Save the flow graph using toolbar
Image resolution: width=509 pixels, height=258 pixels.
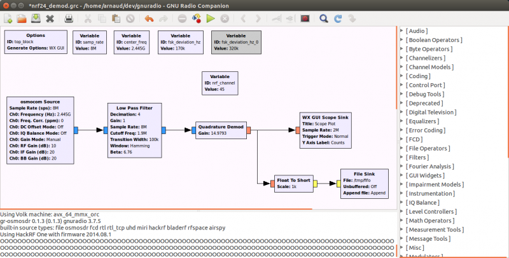(x=36, y=18)
